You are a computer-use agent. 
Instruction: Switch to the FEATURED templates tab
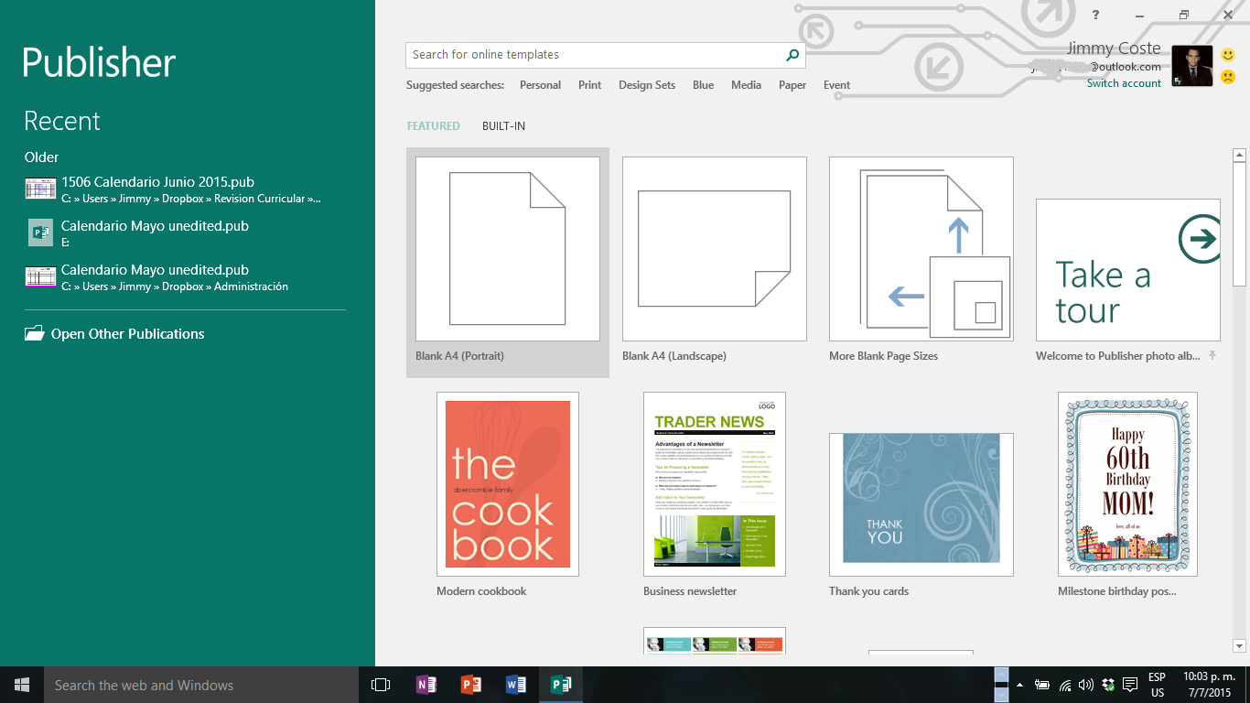pos(434,126)
